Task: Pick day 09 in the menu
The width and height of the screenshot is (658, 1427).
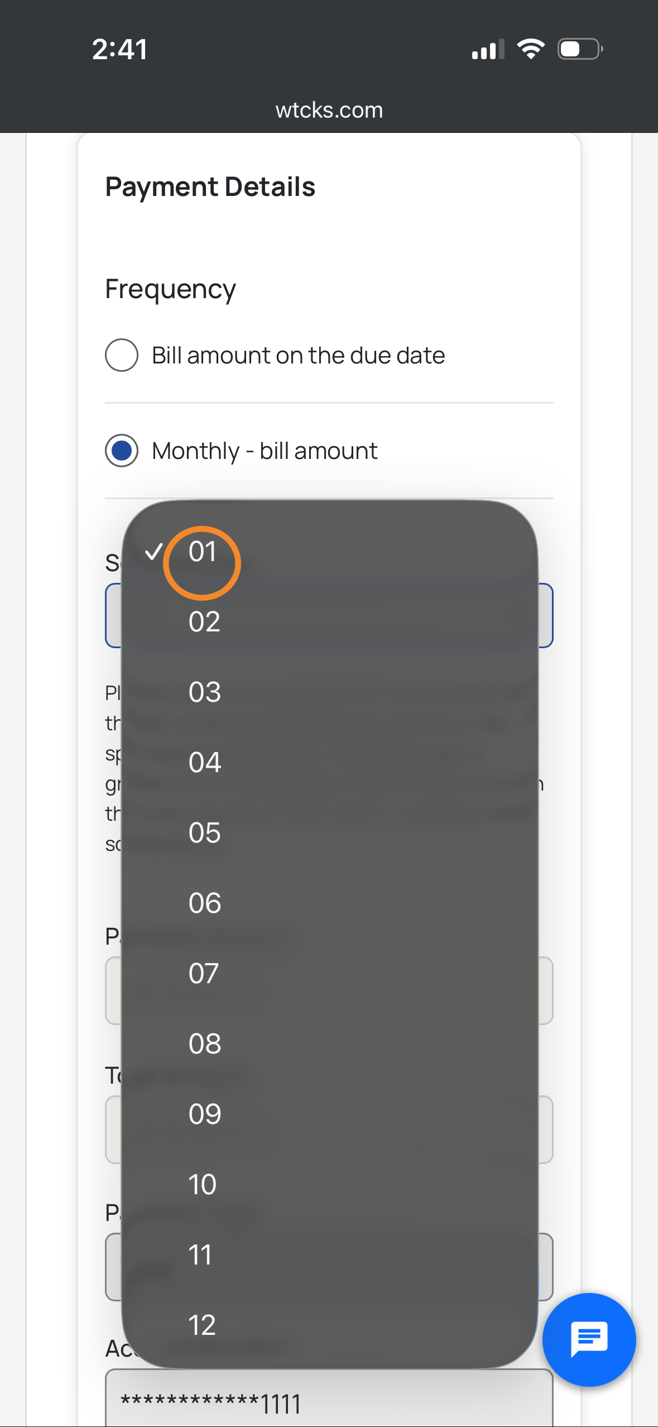Action: coord(204,1114)
